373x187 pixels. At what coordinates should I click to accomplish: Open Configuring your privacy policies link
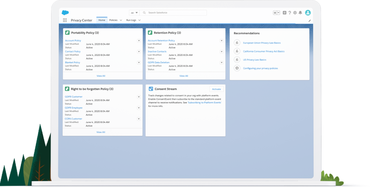coord(260,68)
